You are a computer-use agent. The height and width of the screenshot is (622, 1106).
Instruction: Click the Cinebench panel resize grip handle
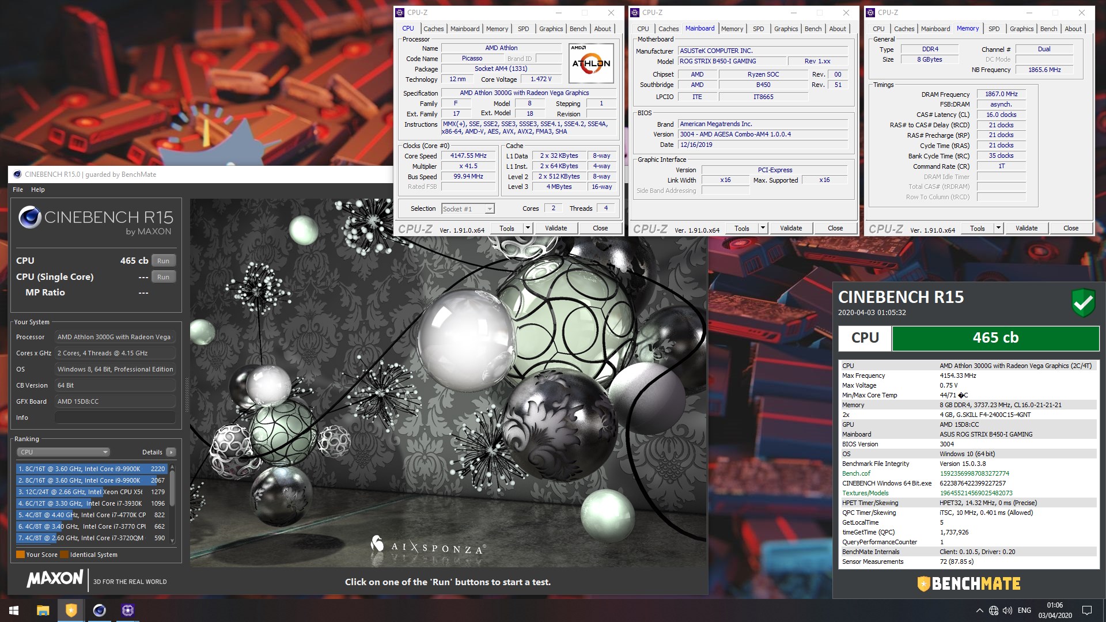(186, 395)
